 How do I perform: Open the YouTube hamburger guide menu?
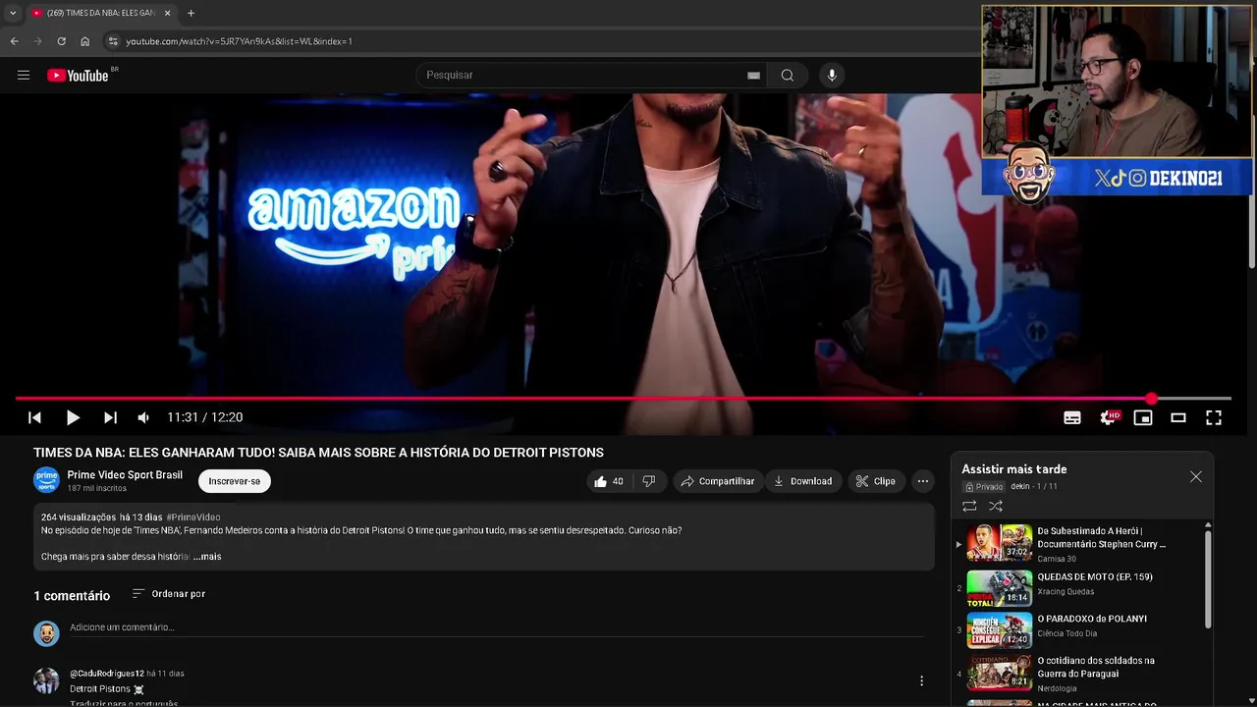click(x=24, y=76)
